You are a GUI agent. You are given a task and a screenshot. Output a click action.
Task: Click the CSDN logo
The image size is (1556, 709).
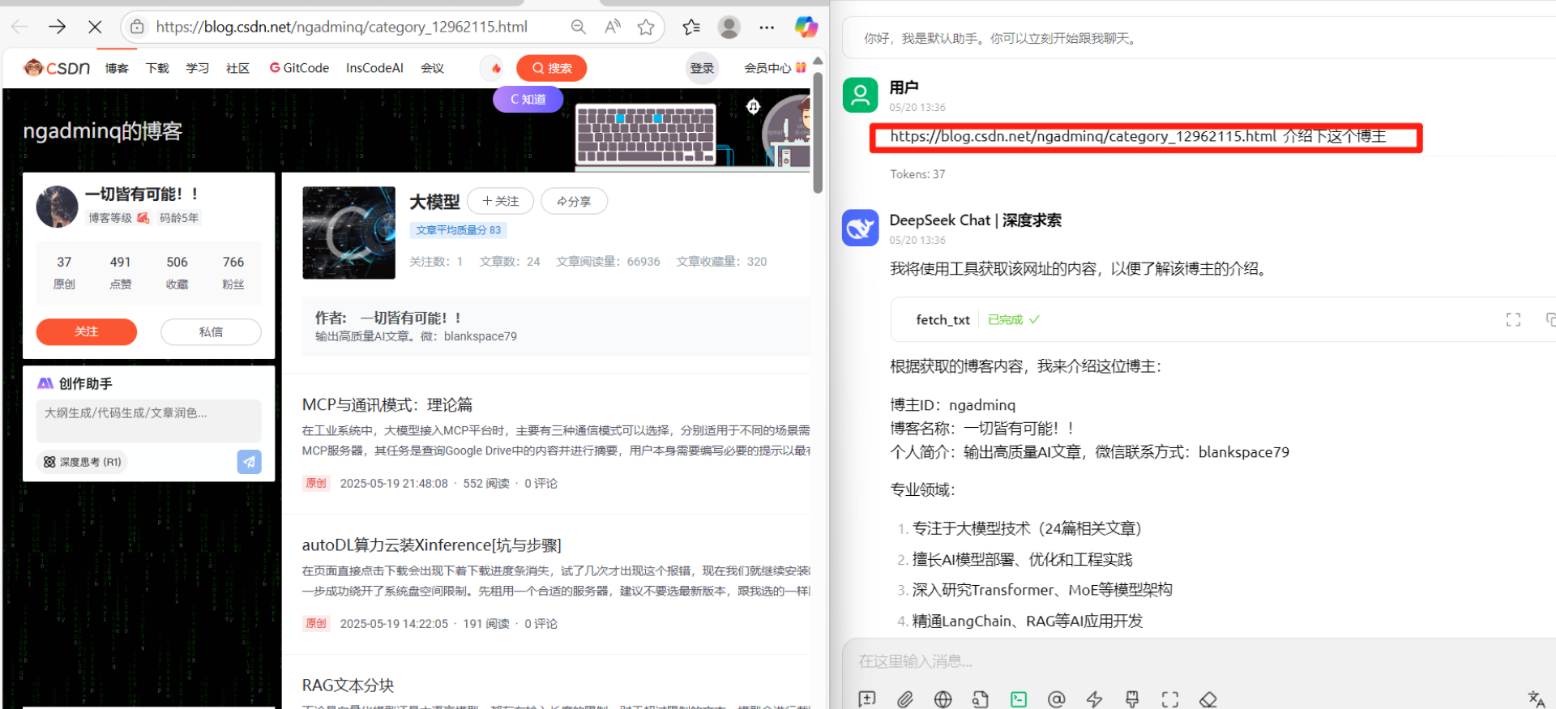(x=57, y=68)
